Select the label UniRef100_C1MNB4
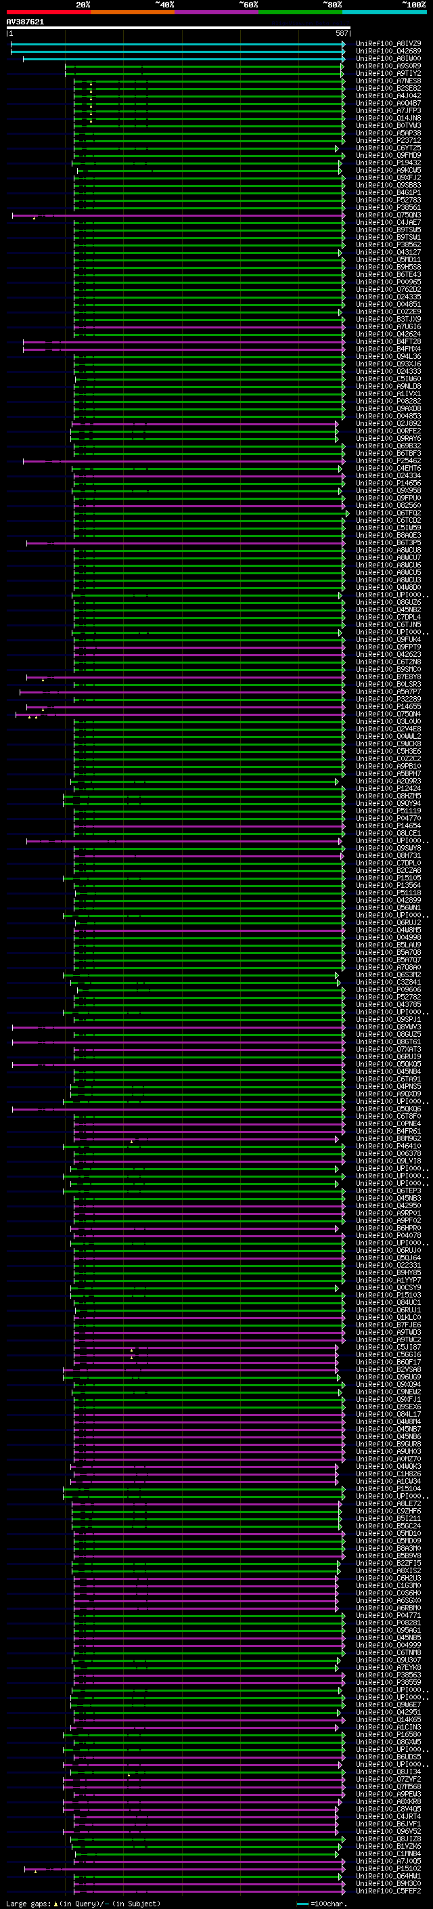The height and width of the screenshot is (1909, 433). pyautogui.click(x=388, y=1853)
